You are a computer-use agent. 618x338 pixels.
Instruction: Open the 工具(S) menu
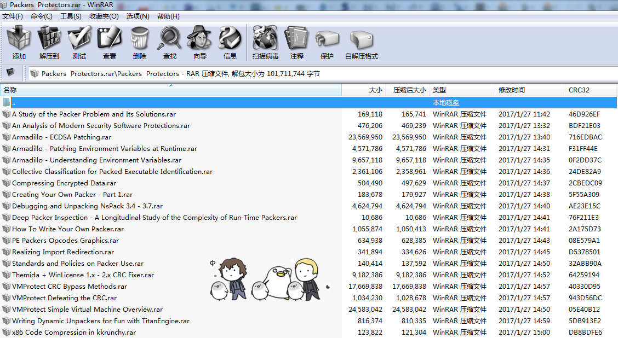click(71, 16)
